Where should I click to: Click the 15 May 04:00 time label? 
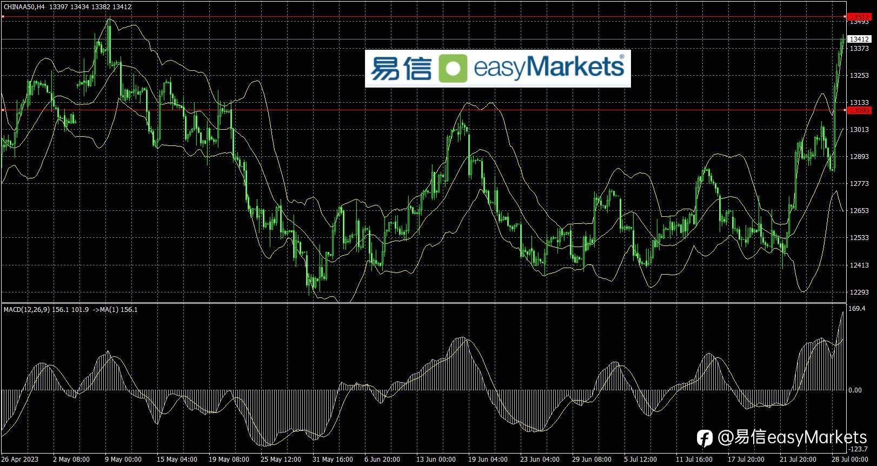pos(177,460)
